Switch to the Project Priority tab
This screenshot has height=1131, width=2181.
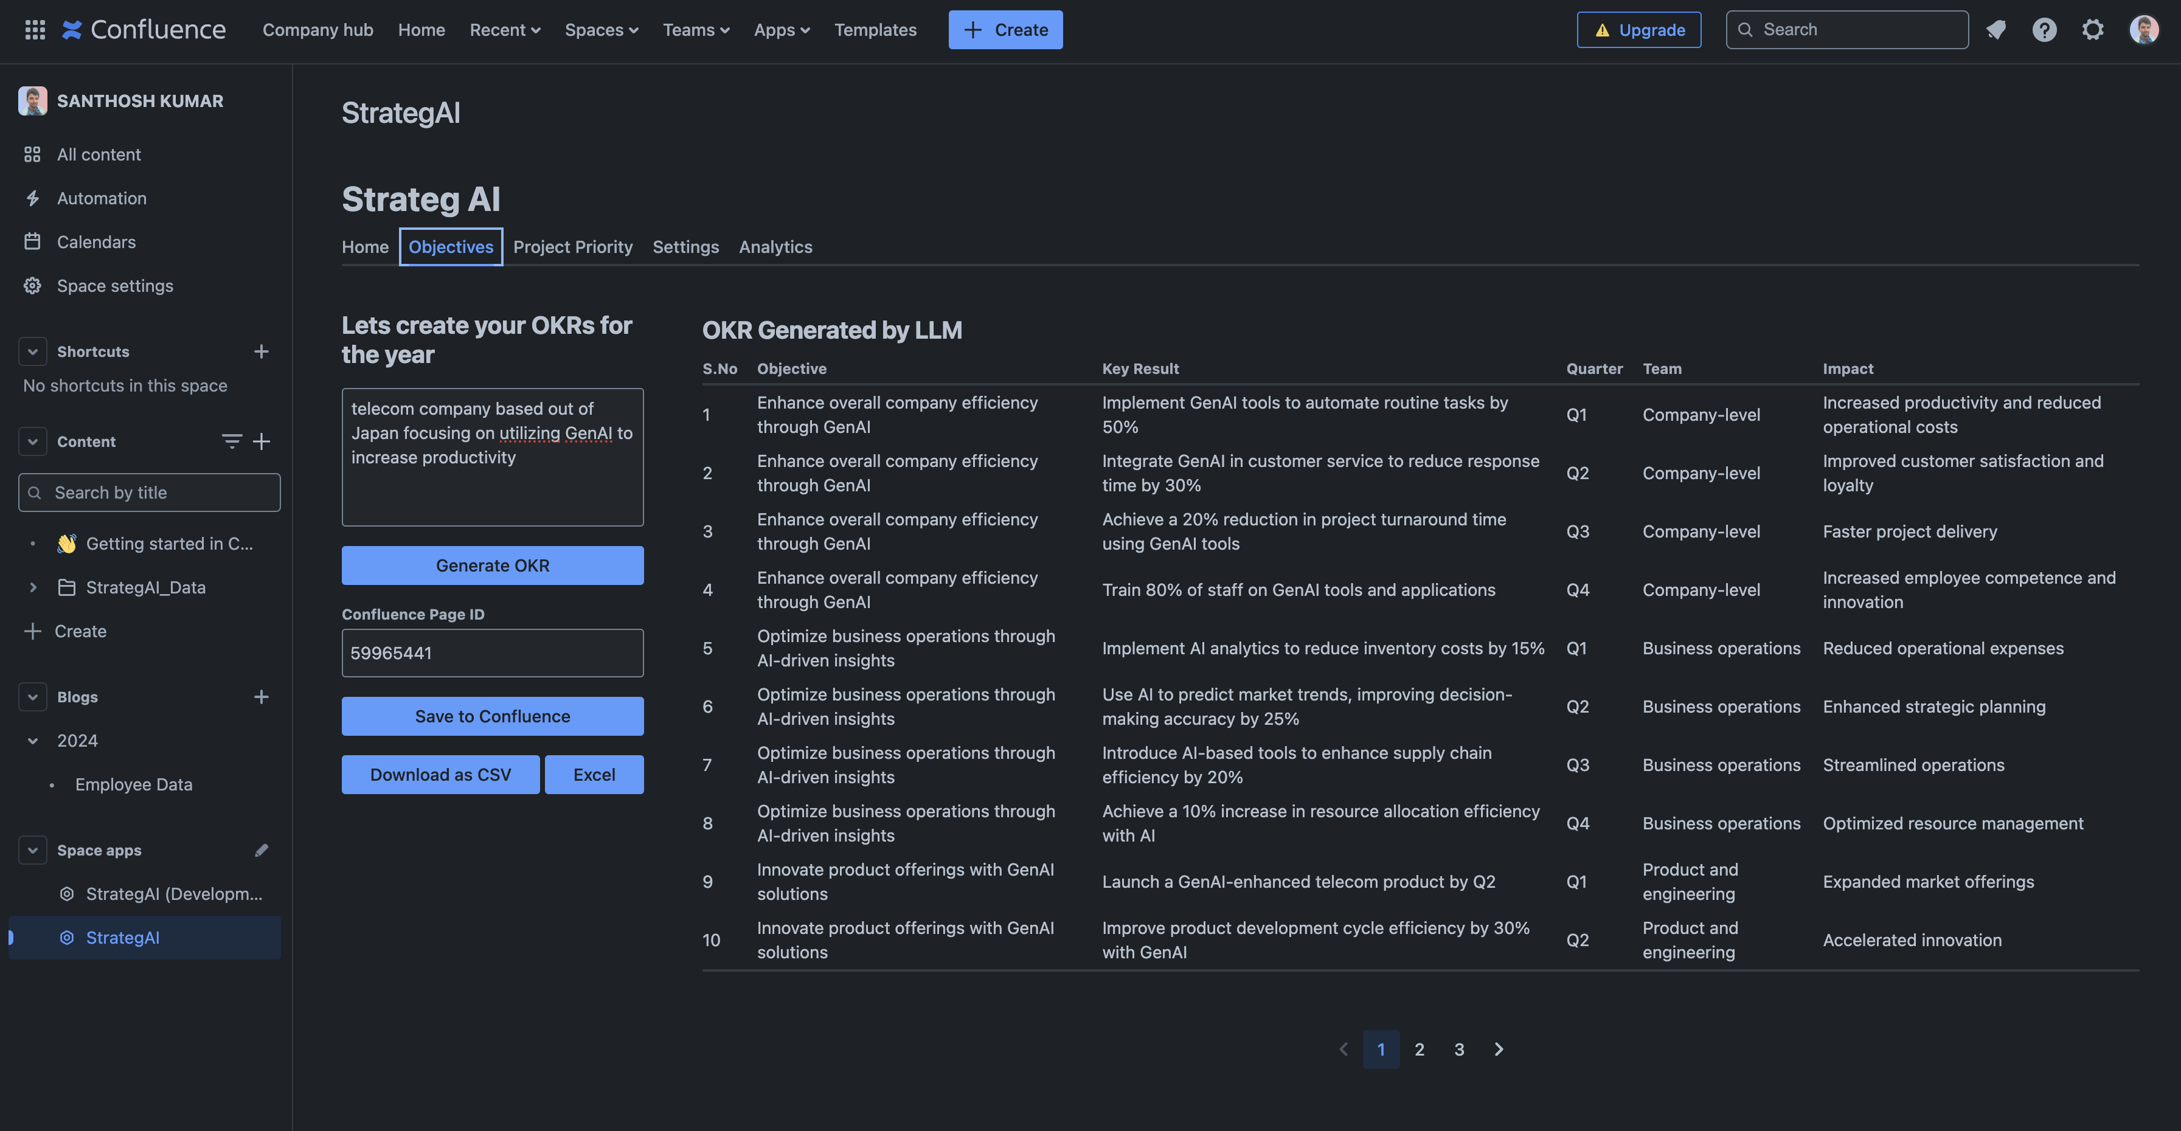[x=572, y=246]
